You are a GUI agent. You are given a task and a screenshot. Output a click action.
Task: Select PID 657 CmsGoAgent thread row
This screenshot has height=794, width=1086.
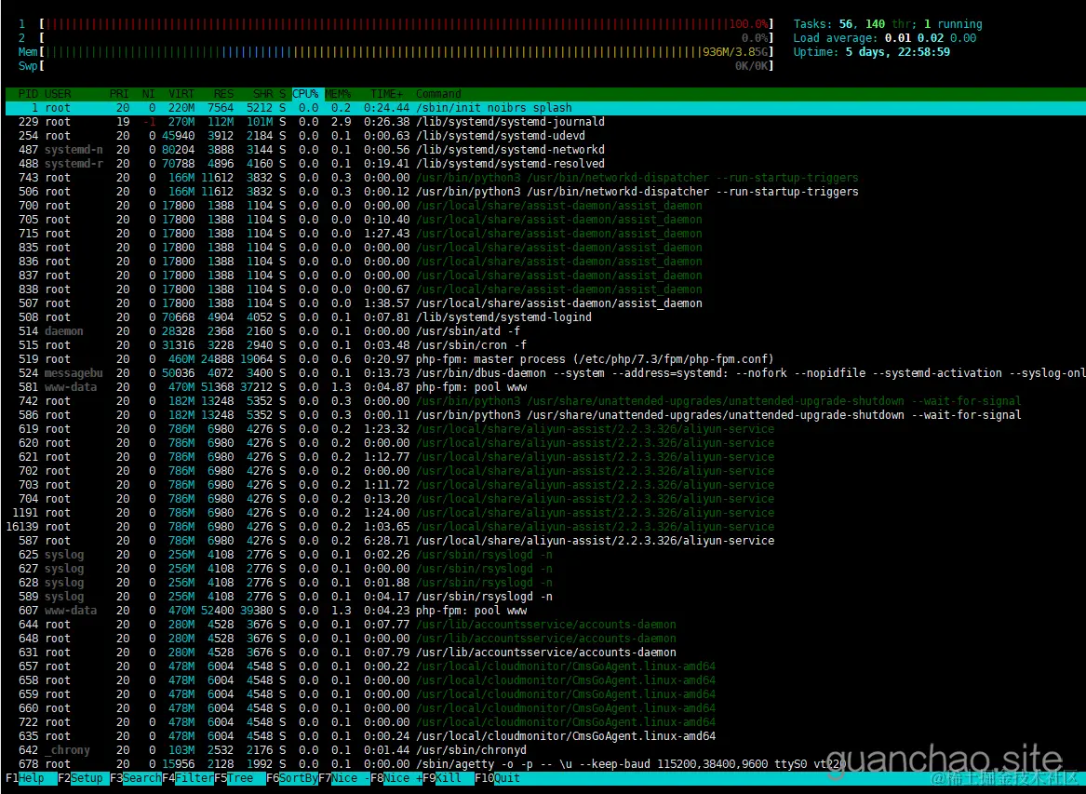(545, 666)
